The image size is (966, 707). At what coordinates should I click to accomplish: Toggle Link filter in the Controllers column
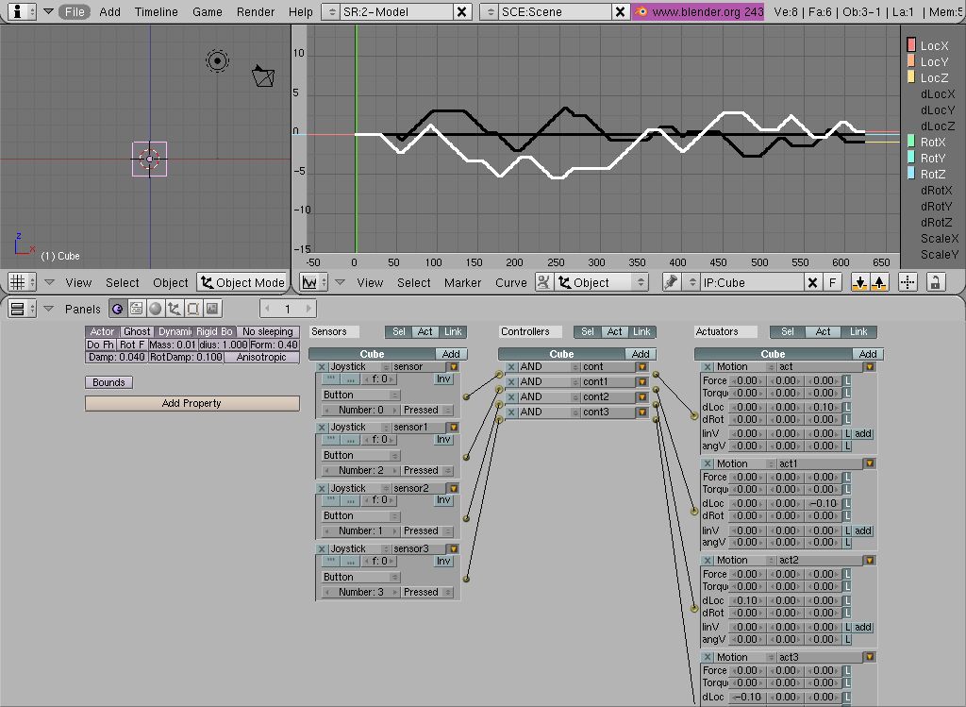[641, 331]
